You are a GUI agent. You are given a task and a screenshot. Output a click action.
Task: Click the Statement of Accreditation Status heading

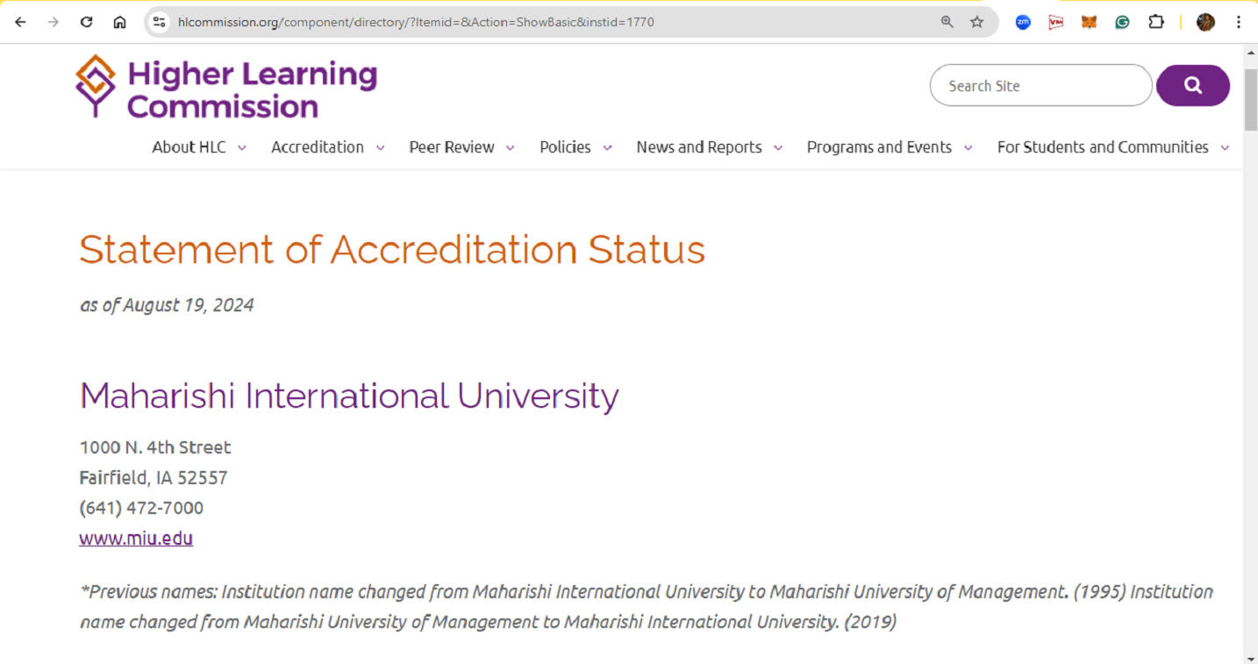point(392,250)
